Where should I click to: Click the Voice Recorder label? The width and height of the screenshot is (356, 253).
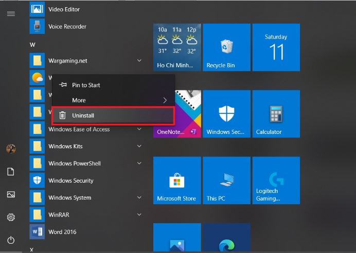[67, 27]
